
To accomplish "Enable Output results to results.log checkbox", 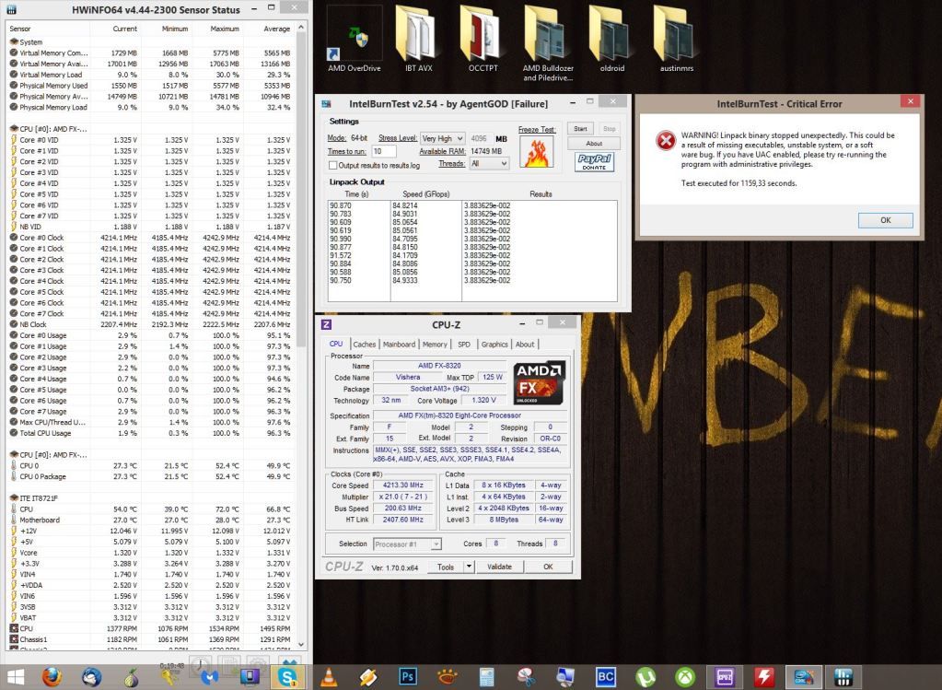I will tap(333, 165).
